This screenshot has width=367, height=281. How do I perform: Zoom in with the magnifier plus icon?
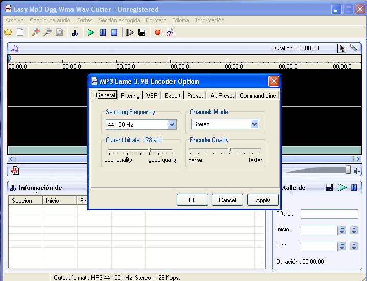point(36,32)
